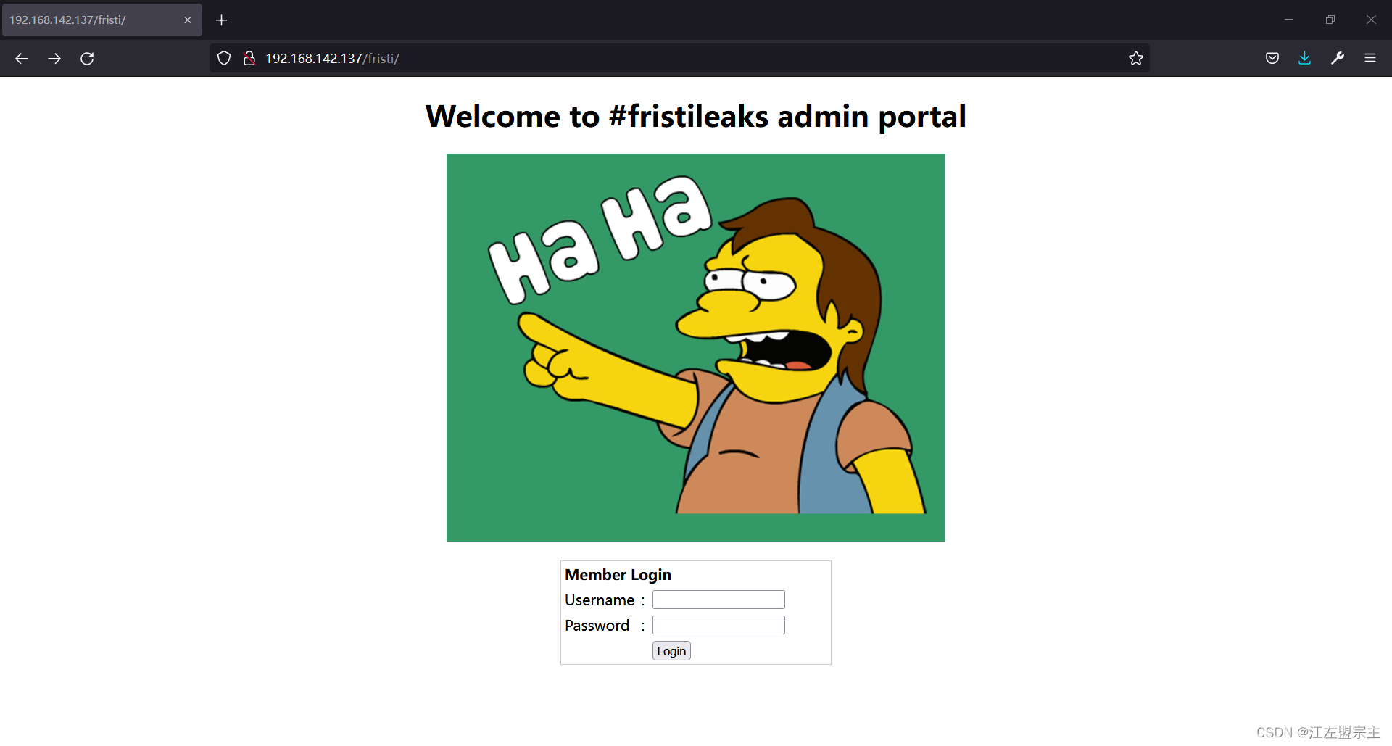Restore down the browser window
This screenshot has height=746, width=1392.
[x=1330, y=20]
